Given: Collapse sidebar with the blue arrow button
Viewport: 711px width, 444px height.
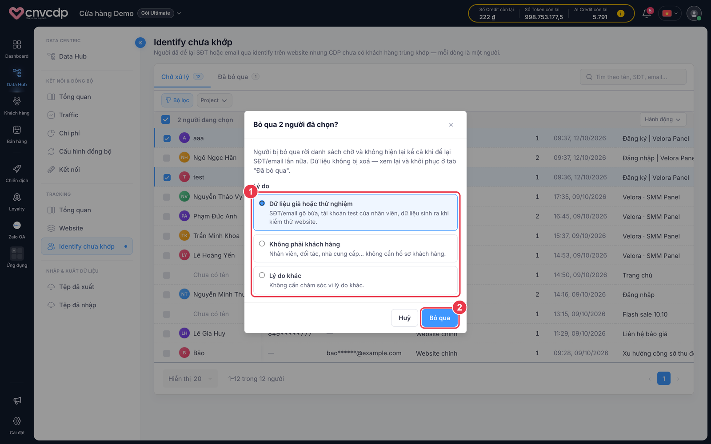Looking at the screenshot, I should 140,43.
